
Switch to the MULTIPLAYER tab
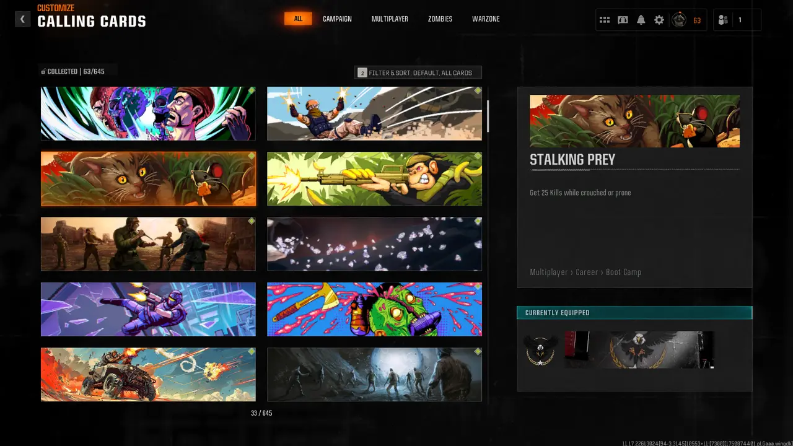390,19
